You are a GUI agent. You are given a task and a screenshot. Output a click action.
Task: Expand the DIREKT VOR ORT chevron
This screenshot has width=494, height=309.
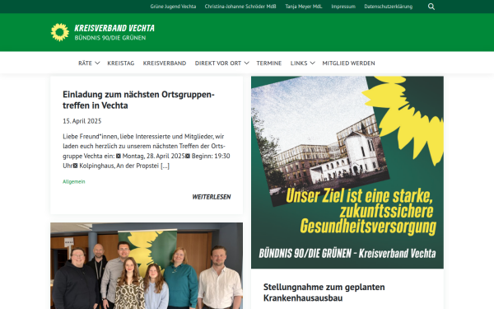pos(246,63)
